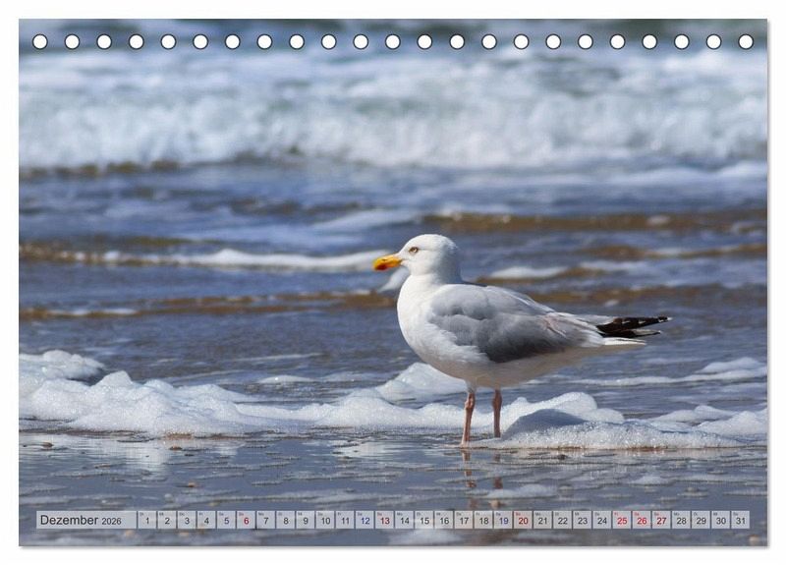Pick day 22 in the date row
Screen dimensions: 786x565
click(563, 520)
